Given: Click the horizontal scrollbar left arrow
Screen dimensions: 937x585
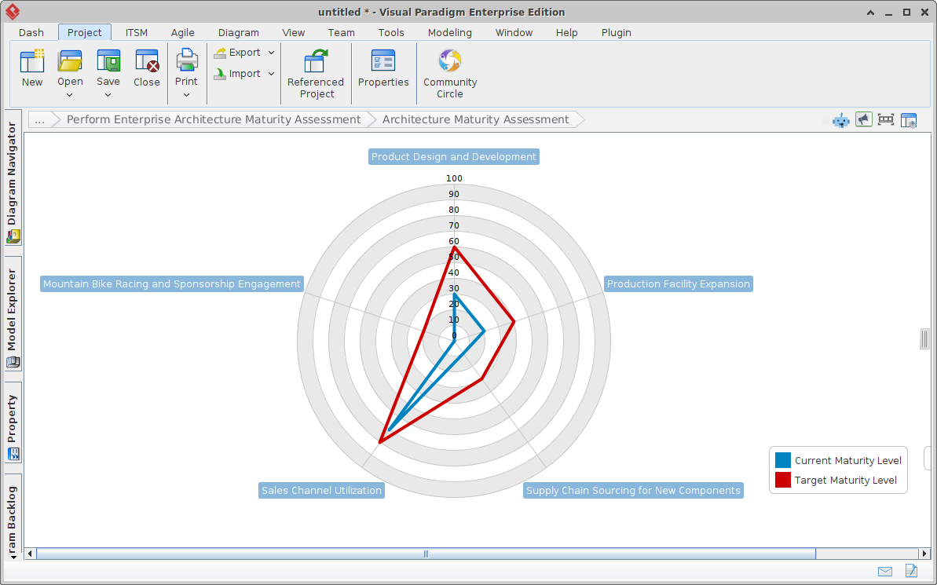Looking at the screenshot, I should click(x=30, y=554).
